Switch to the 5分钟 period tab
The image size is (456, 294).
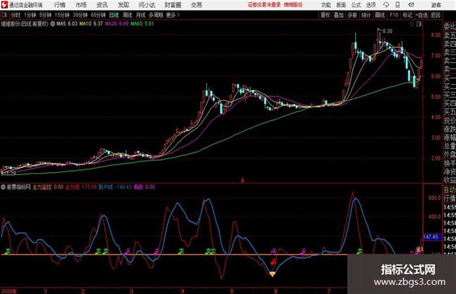(x=45, y=15)
